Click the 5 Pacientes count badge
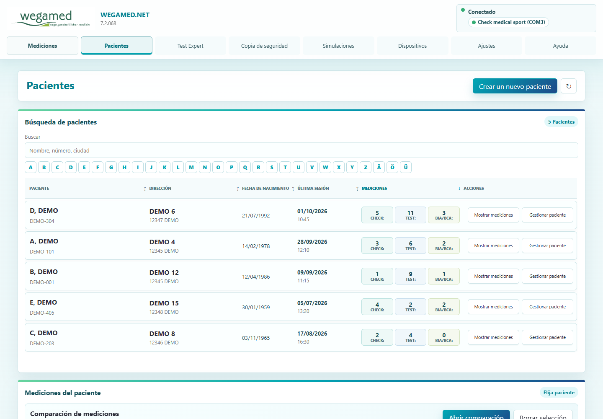 click(561, 122)
